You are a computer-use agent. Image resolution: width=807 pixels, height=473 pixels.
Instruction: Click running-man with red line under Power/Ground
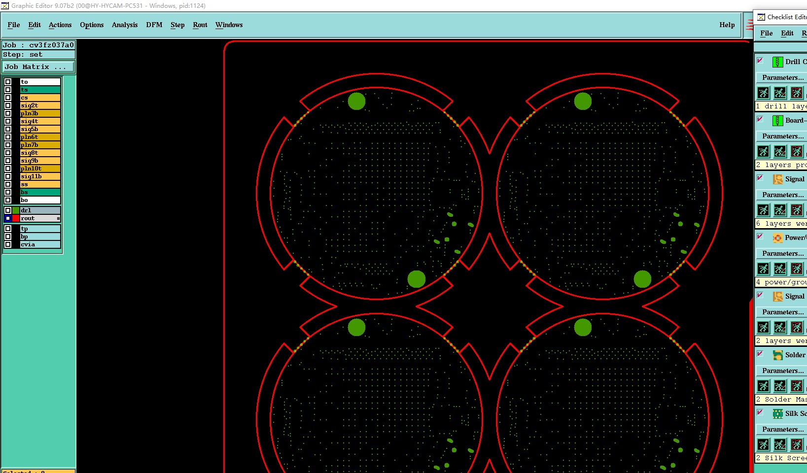780,269
